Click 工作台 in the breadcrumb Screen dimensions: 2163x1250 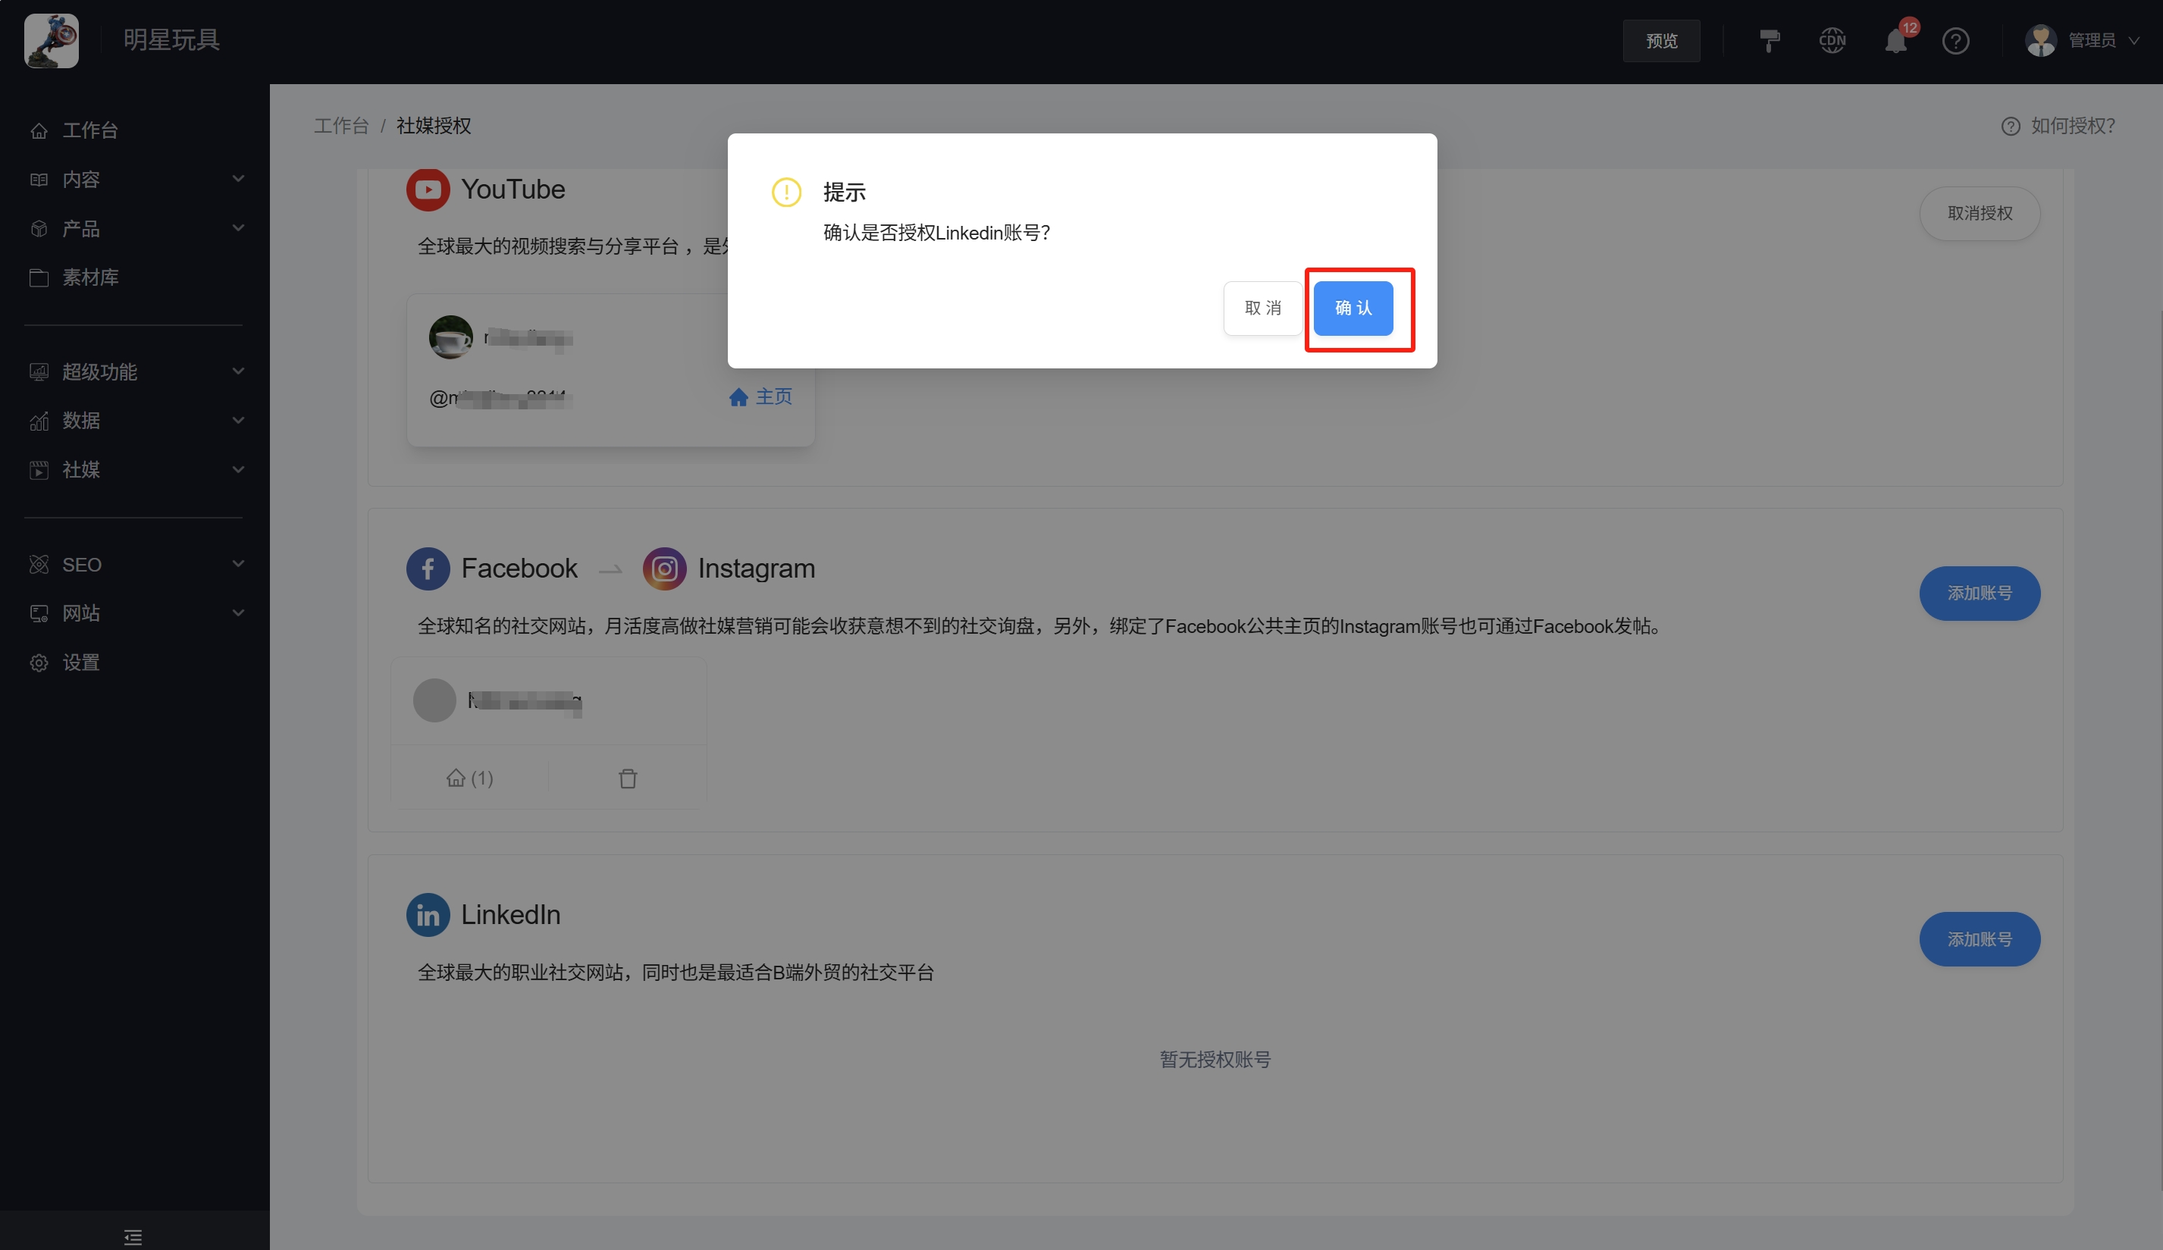point(340,125)
